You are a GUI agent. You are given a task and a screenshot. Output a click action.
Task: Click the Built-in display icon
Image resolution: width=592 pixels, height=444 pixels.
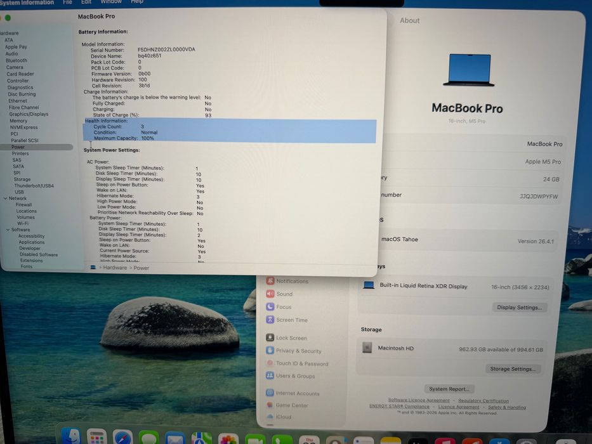[x=369, y=285]
